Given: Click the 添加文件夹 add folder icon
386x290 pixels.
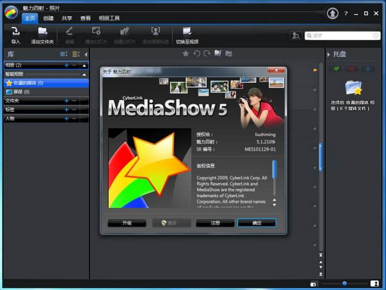Looking at the screenshot, I should point(42,32).
